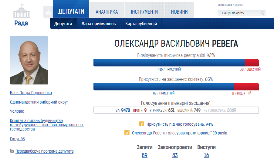Open the Виступи count 16
Screen dimensions: 274x162
tap(206, 155)
